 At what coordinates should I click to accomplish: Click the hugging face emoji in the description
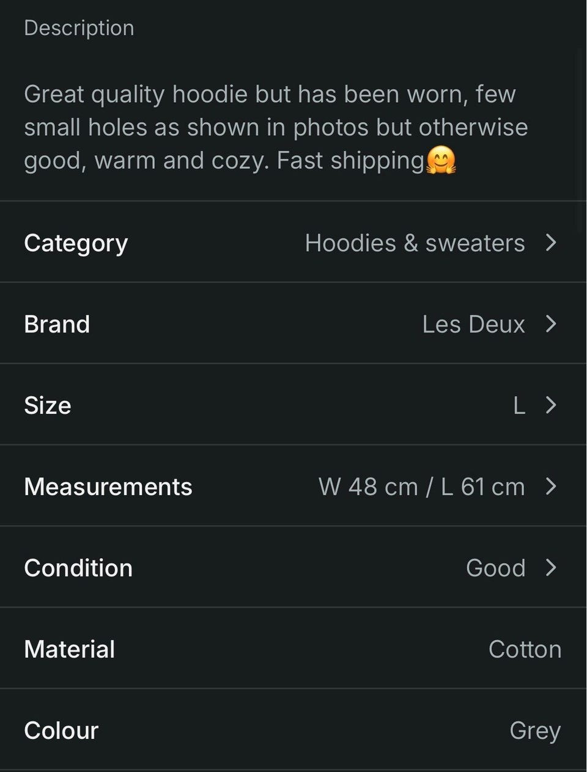click(441, 161)
